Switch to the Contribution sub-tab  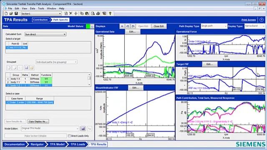point(40,20)
